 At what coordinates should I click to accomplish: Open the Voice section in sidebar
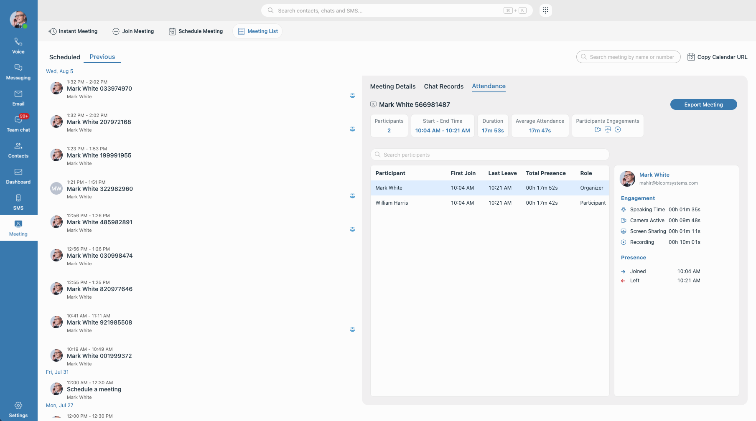[x=18, y=46]
